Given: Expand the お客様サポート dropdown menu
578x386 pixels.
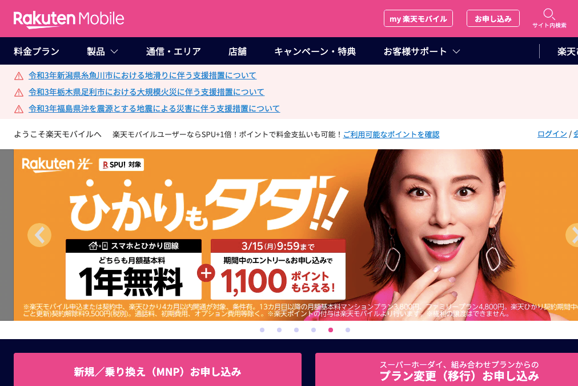Looking at the screenshot, I should (422, 51).
